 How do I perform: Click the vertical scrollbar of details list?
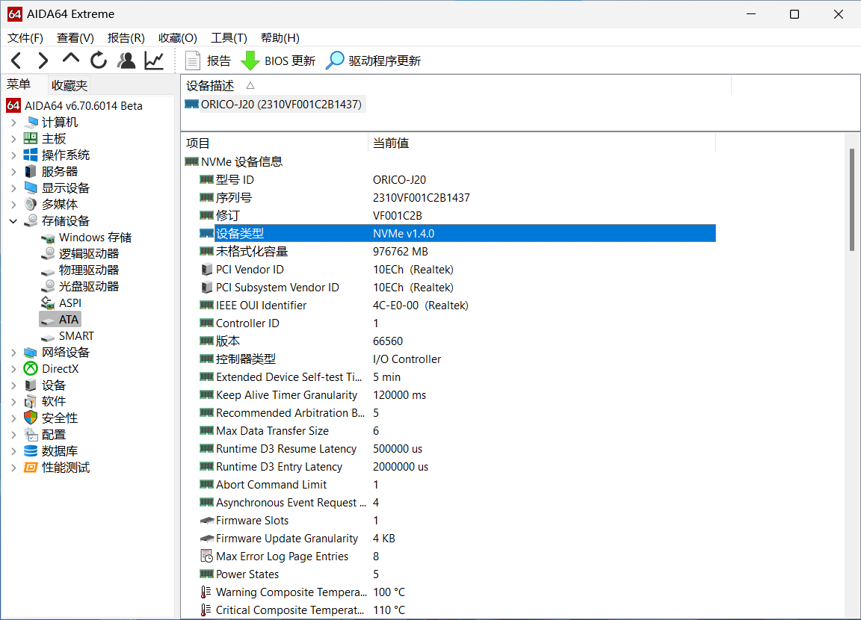tap(852, 199)
